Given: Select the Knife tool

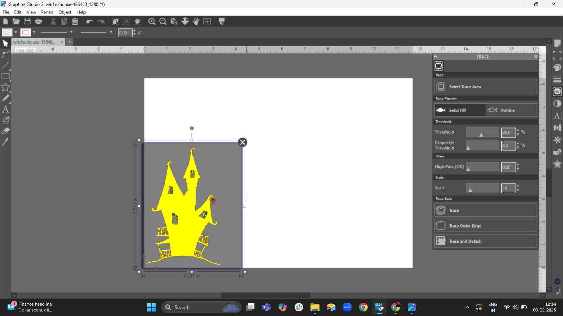Looking at the screenshot, I should 5,142.
